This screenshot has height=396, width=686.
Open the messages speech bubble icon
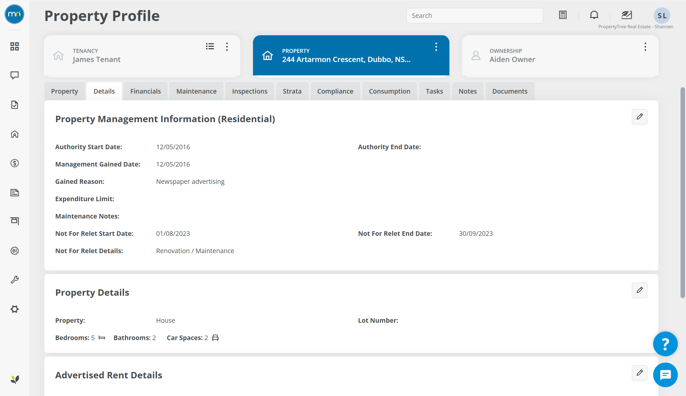tap(15, 75)
